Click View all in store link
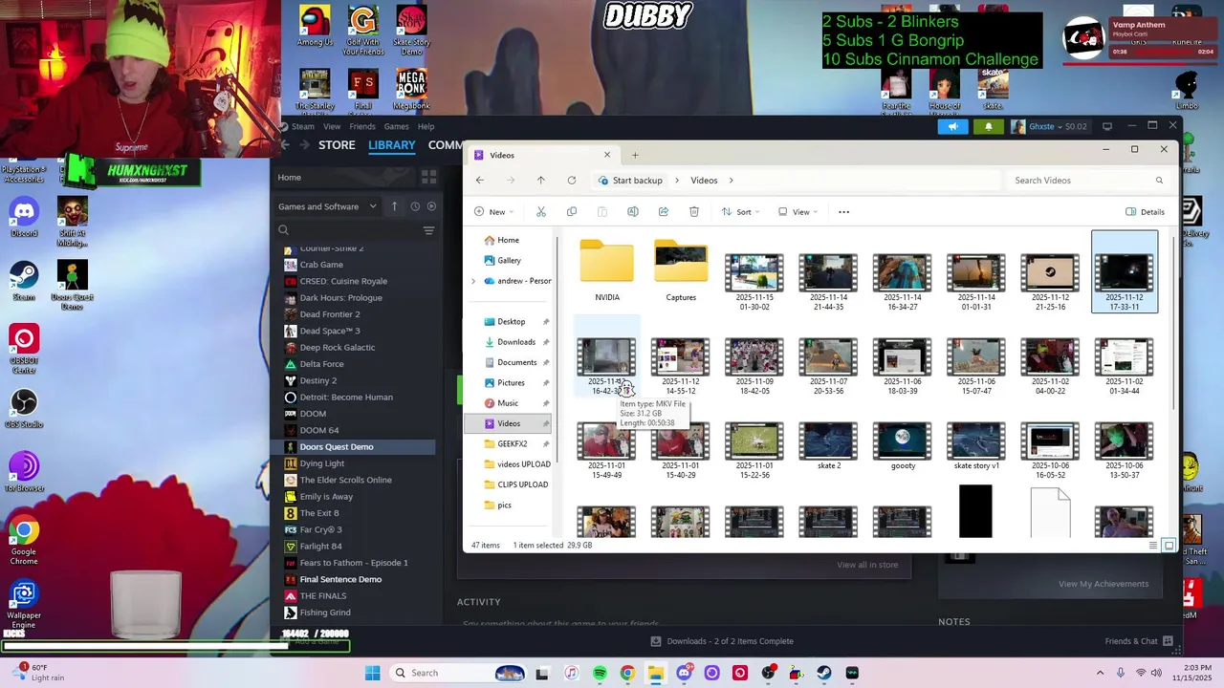1224x688 pixels. pyautogui.click(x=867, y=565)
